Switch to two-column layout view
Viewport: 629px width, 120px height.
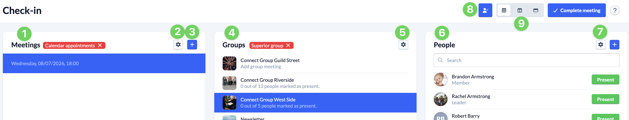point(520,10)
